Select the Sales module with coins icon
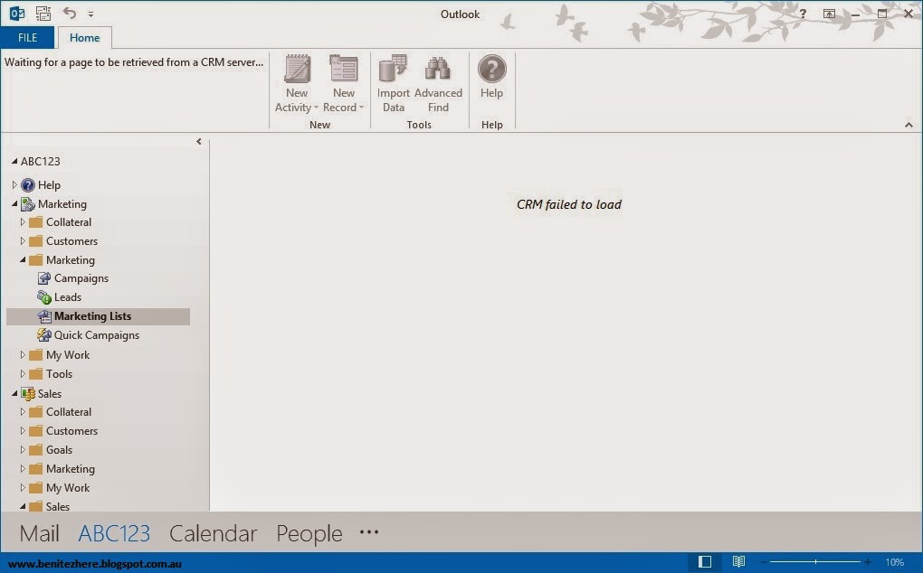Viewport: 923px width, 573px height. tap(42, 394)
